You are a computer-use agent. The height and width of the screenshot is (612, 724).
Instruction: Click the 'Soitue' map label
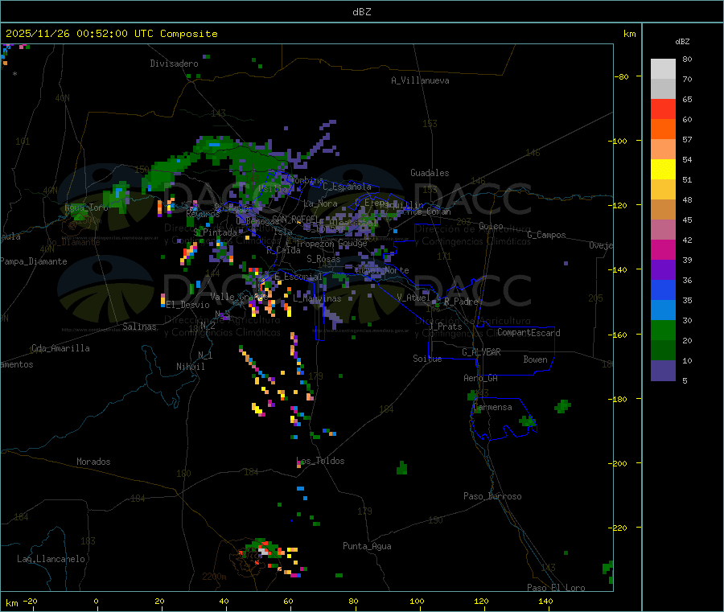point(427,359)
